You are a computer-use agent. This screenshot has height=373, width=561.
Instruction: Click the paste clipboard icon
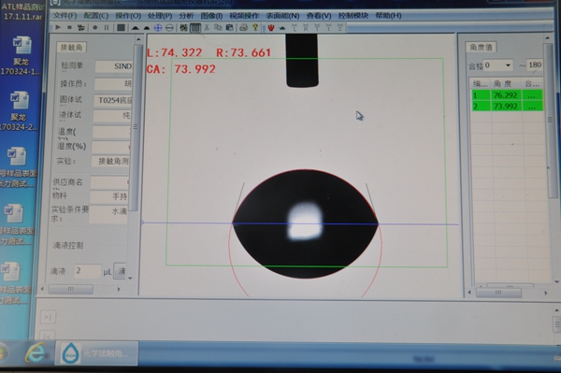[230, 27]
